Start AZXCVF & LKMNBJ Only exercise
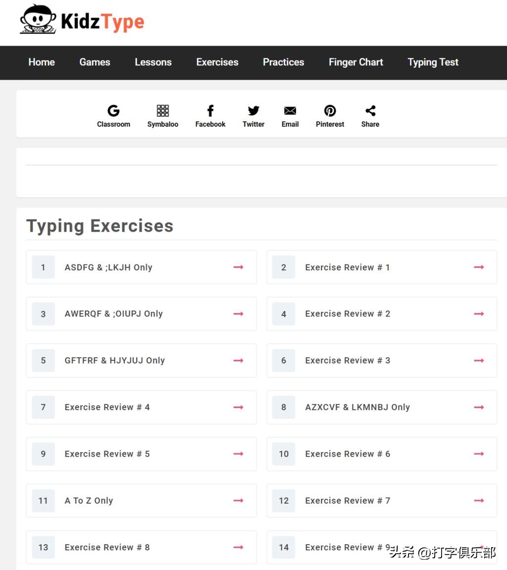 357,407
